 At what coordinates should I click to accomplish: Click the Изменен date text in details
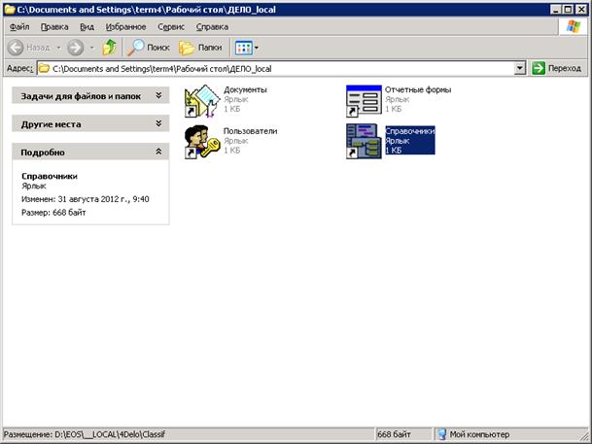point(86,199)
